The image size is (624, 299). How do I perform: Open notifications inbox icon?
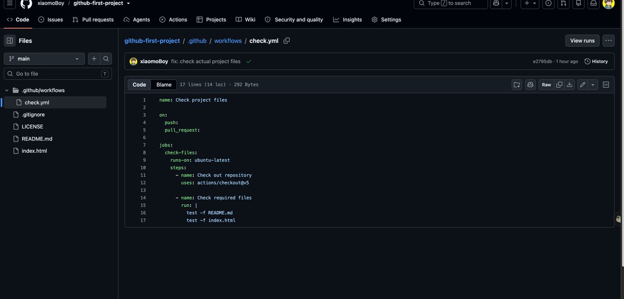point(593,3)
